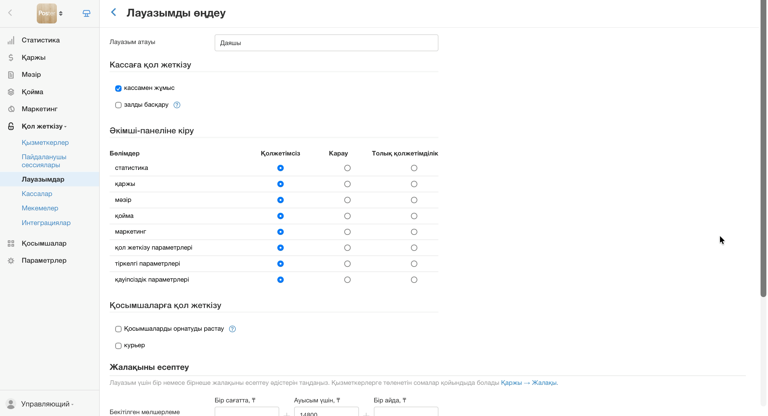Click the Лауазым атауы input field

click(326, 43)
